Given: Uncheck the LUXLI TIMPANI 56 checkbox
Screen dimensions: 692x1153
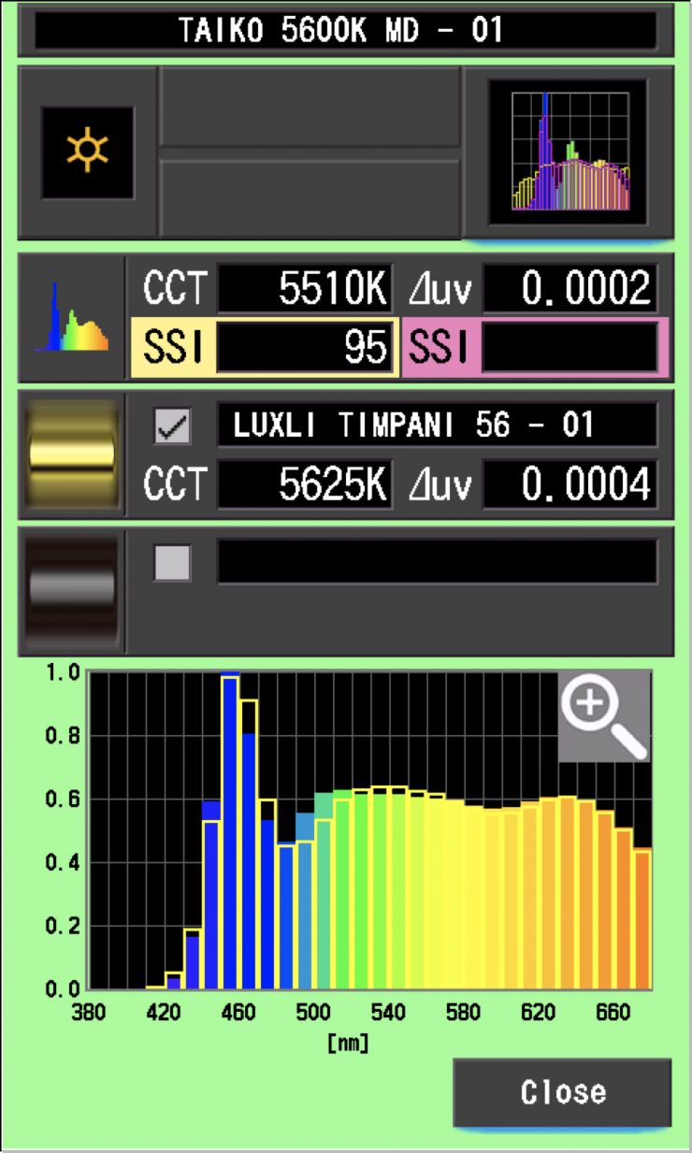Looking at the screenshot, I should click(x=172, y=426).
